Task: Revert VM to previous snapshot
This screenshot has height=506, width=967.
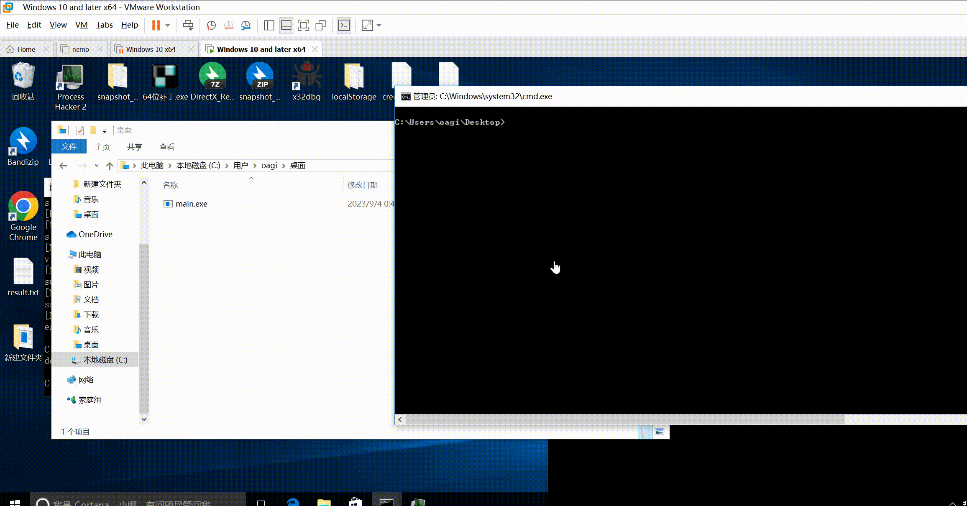Action: [228, 26]
